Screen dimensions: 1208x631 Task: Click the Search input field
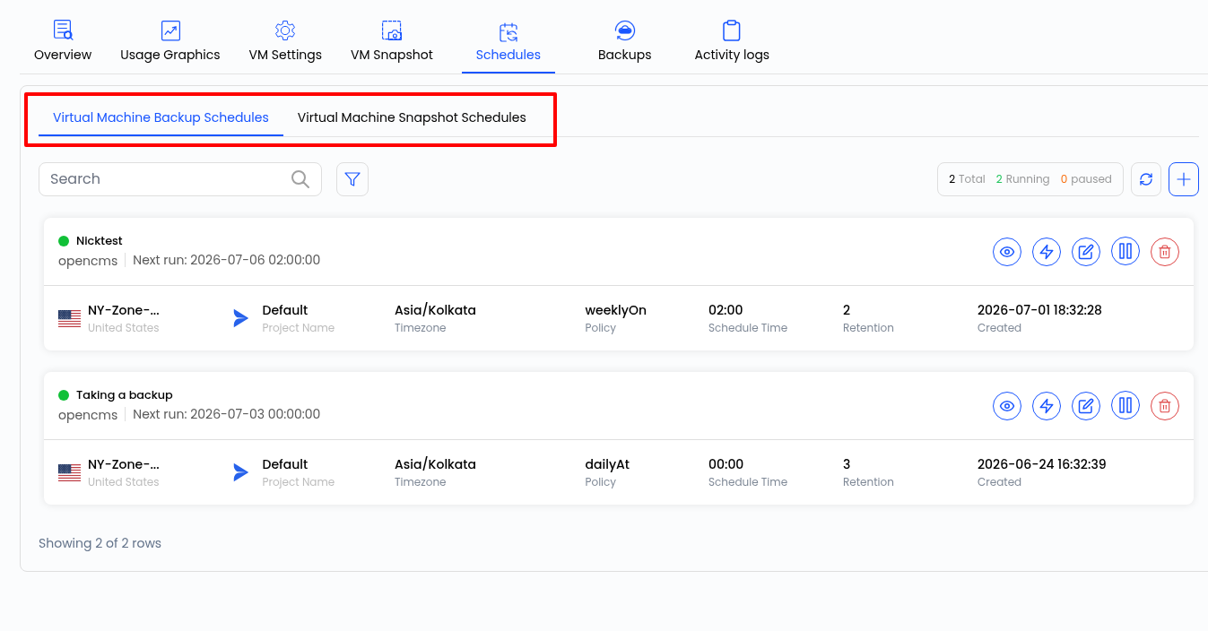click(179, 179)
